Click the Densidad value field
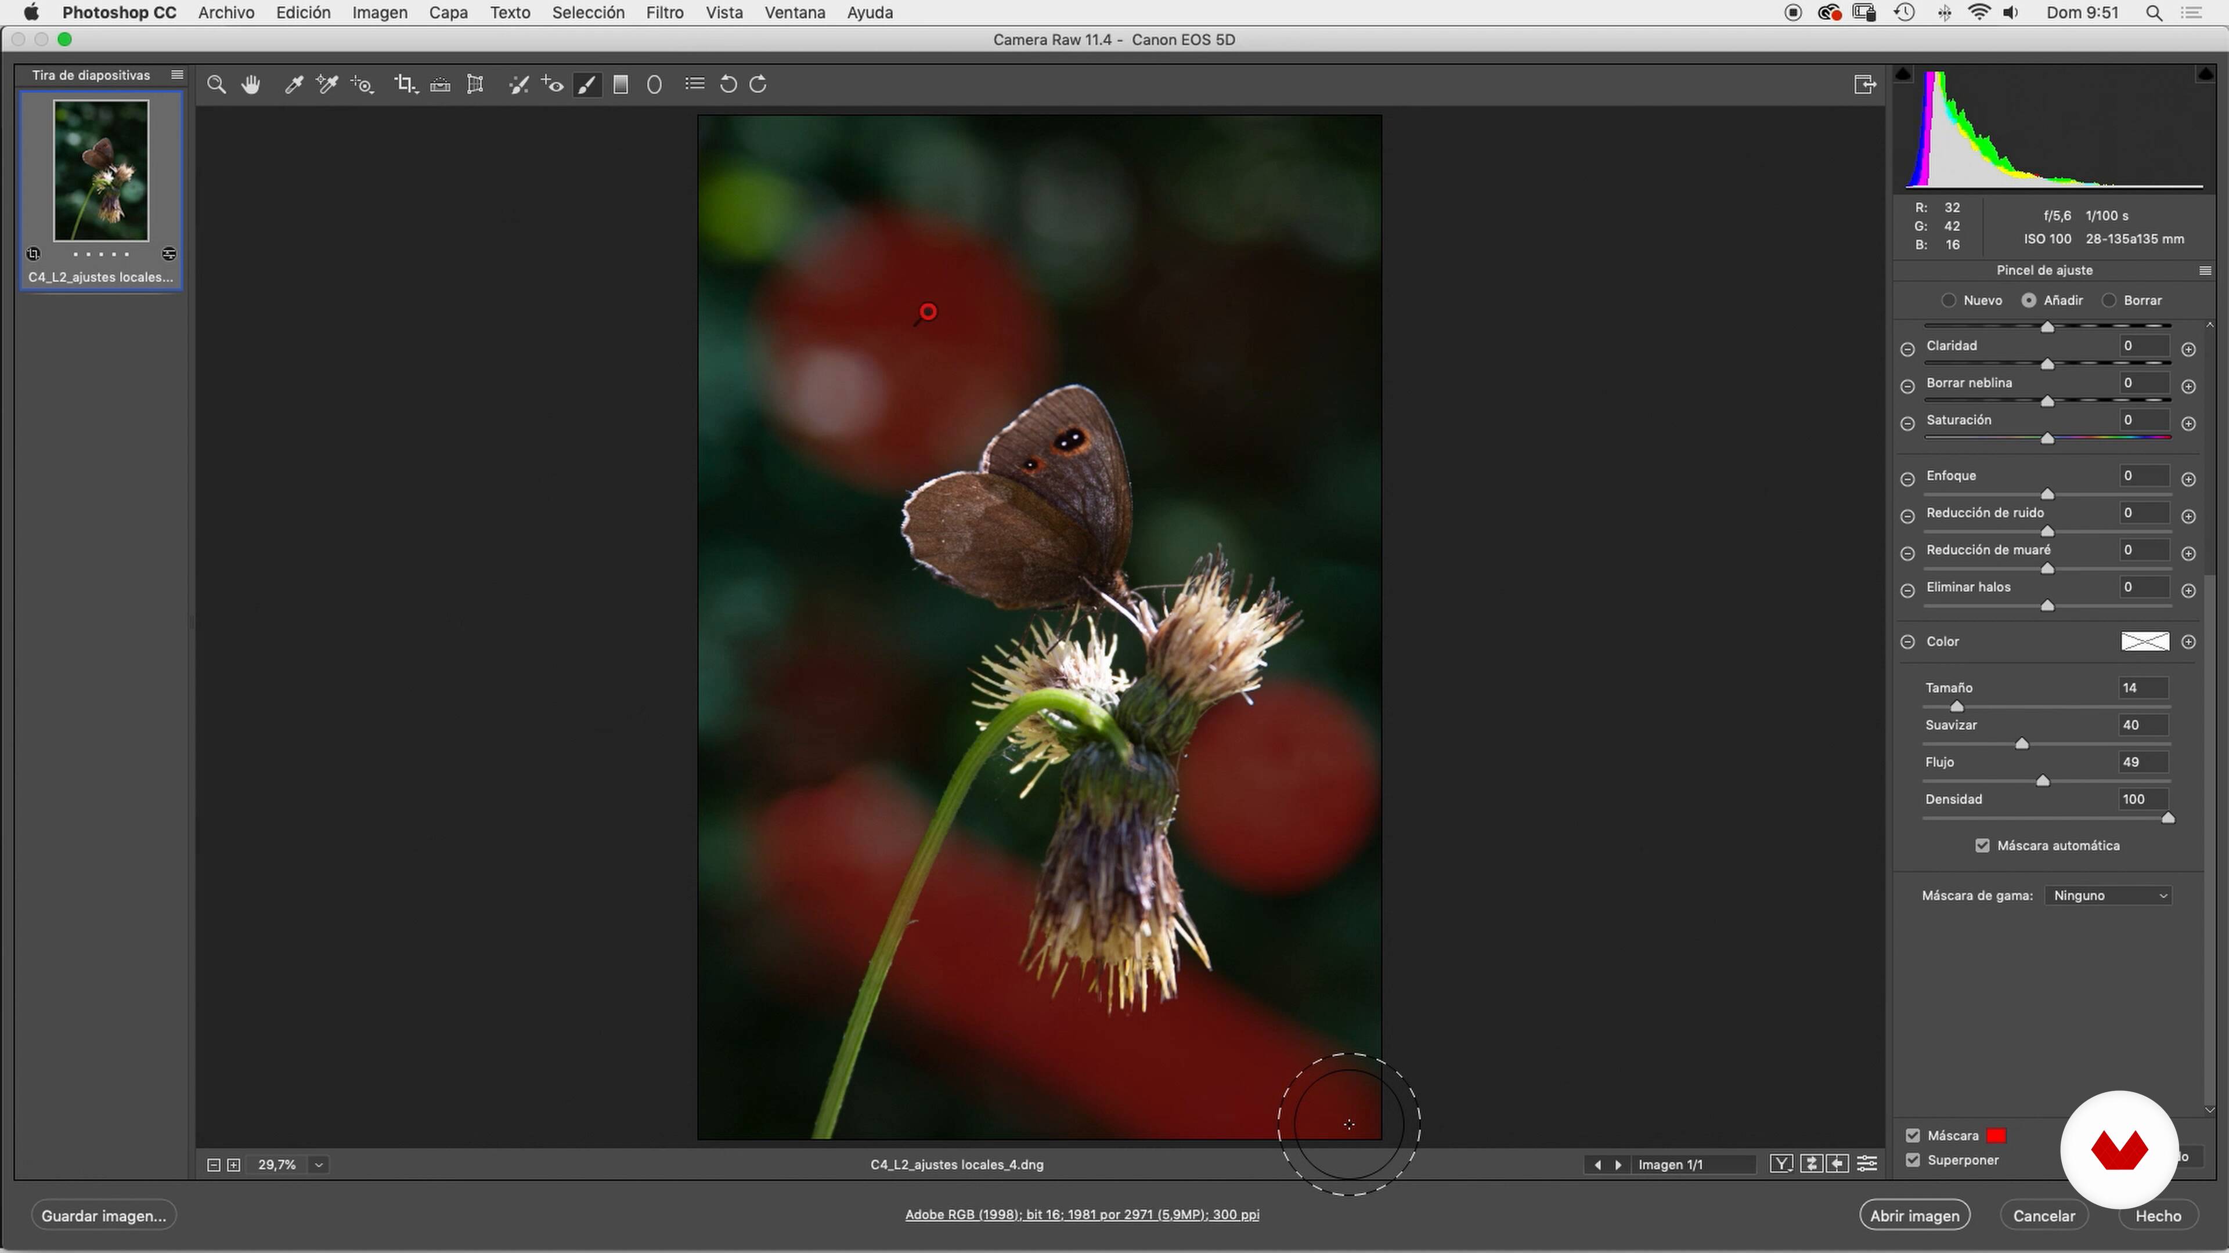Screen dimensions: 2229x1253 click(x=2143, y=799)
